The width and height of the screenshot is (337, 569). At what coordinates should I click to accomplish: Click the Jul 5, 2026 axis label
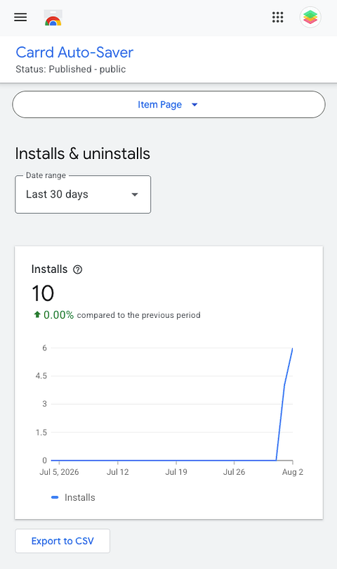coord(59,472)
